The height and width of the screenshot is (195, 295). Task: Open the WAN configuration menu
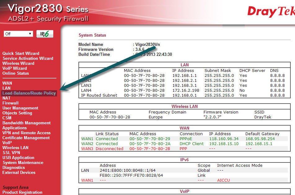tap(8, 83)
